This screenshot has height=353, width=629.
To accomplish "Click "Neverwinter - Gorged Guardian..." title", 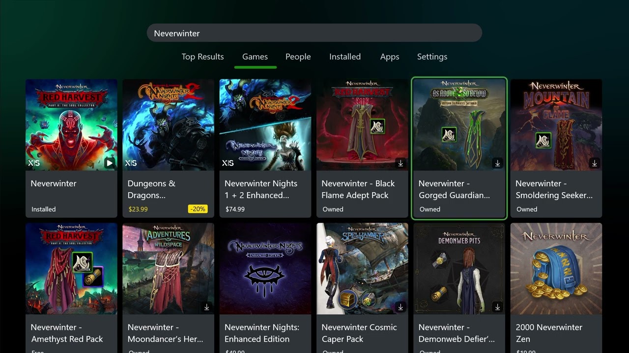I will click(454, 189).
